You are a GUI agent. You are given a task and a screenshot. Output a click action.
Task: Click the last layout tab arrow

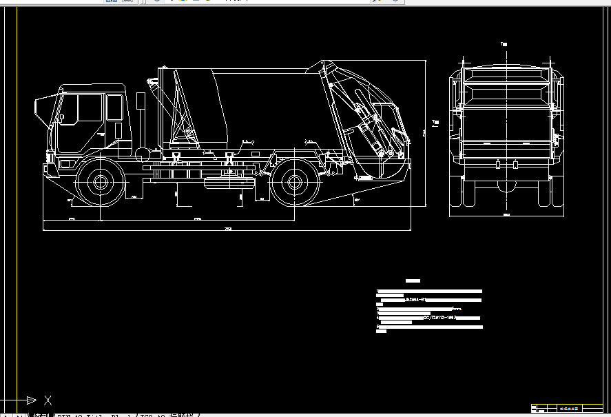pos(19,415)
